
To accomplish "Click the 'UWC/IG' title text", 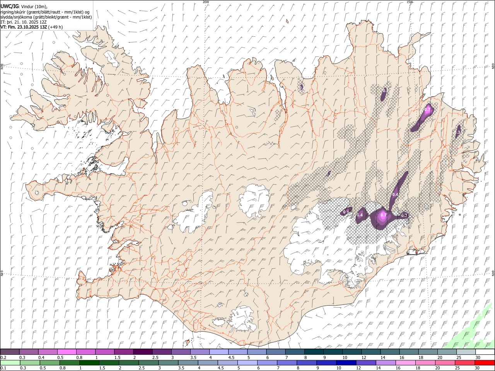I will (9, 7).
